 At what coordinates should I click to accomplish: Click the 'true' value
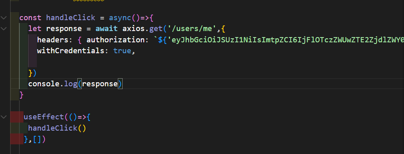(122, 51)
